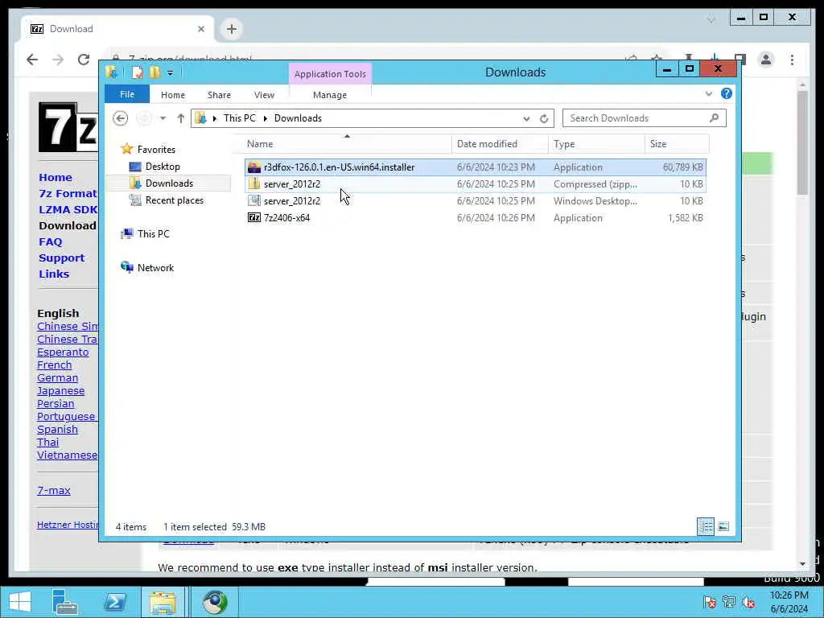
Task: Click the r3dfox installer file icon
Action: tap(254, 167)
